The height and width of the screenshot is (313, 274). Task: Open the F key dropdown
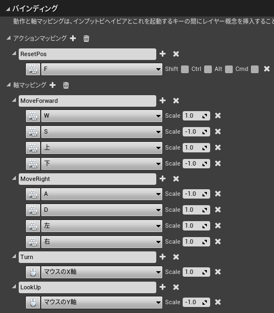[102, 69]
